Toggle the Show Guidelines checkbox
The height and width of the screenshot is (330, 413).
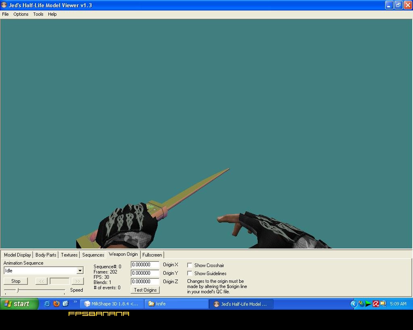(x=190, y=273)
